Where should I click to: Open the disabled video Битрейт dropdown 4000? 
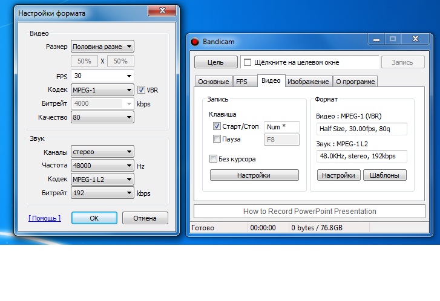102,103
